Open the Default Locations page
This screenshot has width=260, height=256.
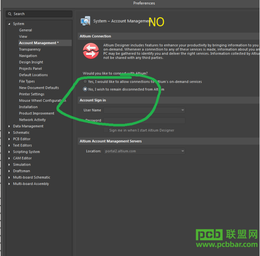pyautogui.click(x=33, y=75)
